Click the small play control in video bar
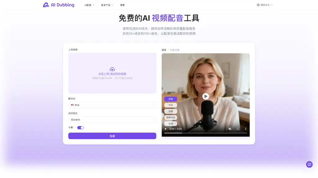Image resolution: width=318 pixels, height=178 pixels. coord(166,129)
